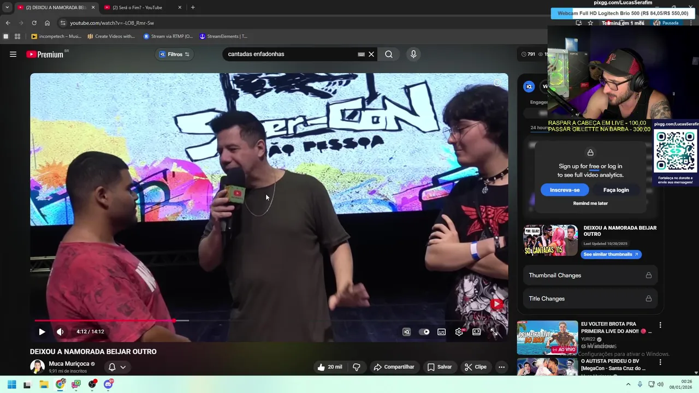
Task: Open the Muca Muriçoca channel name link
Action: (69, 364)
